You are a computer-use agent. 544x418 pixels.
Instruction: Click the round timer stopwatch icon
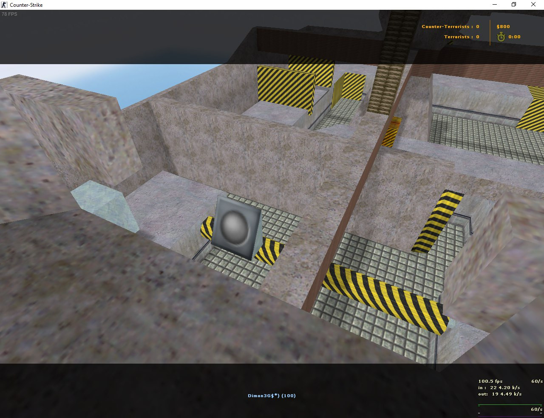(501, 37)
